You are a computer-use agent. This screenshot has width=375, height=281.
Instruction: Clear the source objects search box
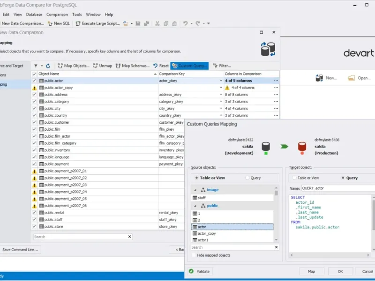(x=276, y=247)
